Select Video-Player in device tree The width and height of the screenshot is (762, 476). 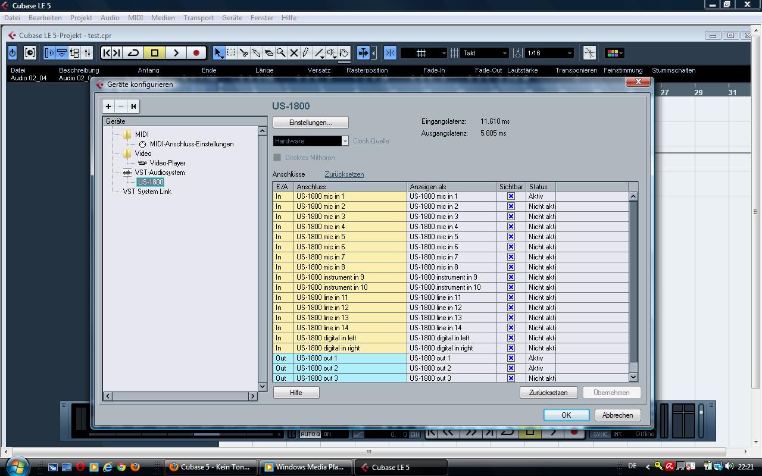click(167, 163)
